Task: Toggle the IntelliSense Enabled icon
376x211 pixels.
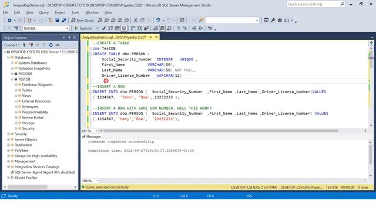Action: tap(124, 28)
